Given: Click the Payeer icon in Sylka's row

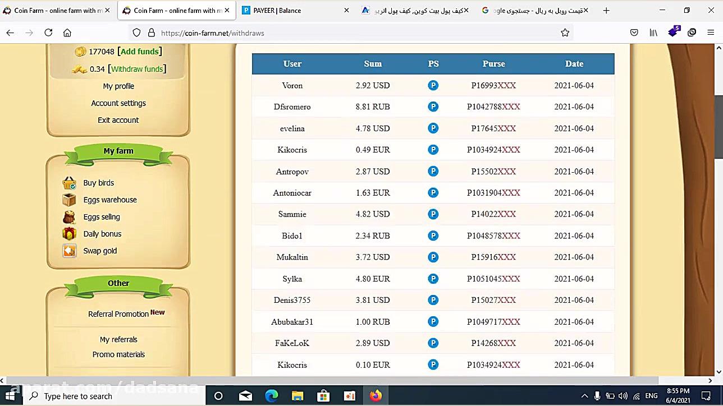Looking at the screenshot, I should (433, 278).
